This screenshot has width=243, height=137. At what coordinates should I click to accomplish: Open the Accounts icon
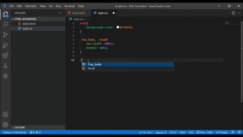coord(5,114)
